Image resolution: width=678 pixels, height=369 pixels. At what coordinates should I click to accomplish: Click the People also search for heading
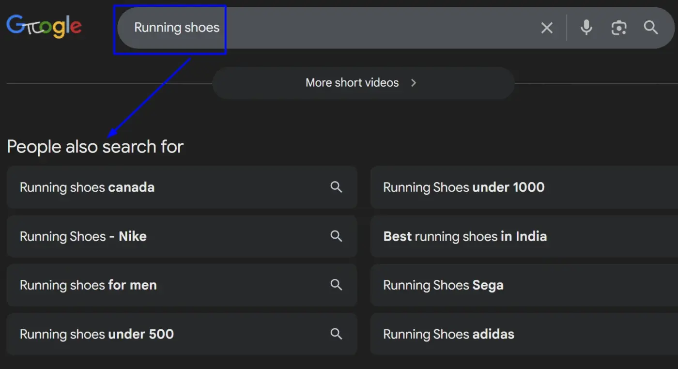click(95, 146)
